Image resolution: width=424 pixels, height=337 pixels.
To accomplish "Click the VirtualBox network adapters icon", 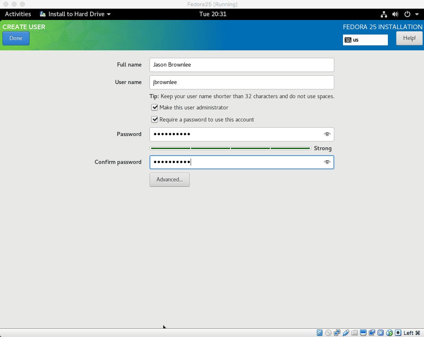I will coord(337,333).
